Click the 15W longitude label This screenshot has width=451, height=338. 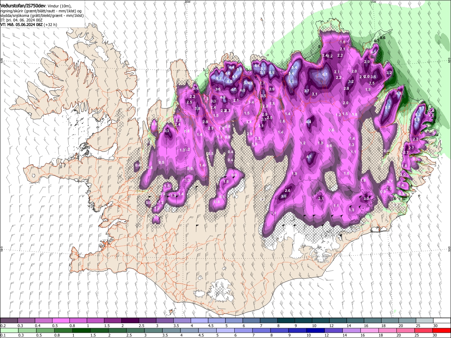373,2
